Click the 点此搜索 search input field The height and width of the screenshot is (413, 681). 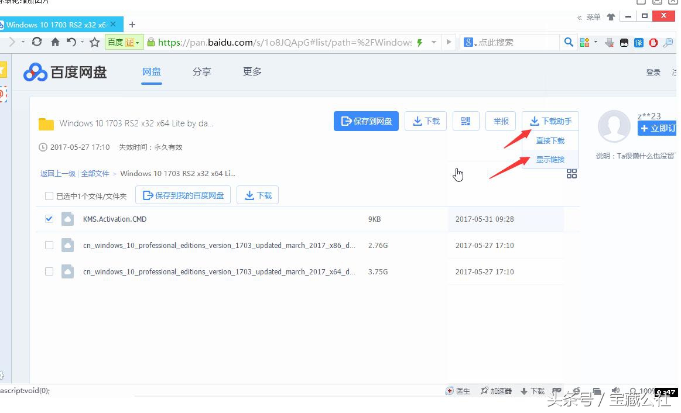pyautogui.click(x=515, y=42)
